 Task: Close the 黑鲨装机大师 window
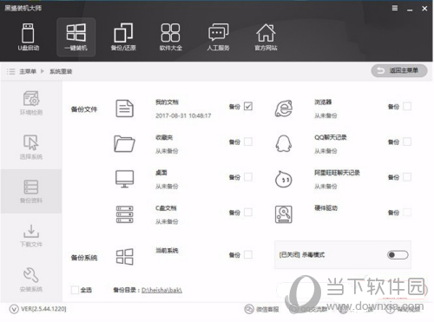(424, 9)
